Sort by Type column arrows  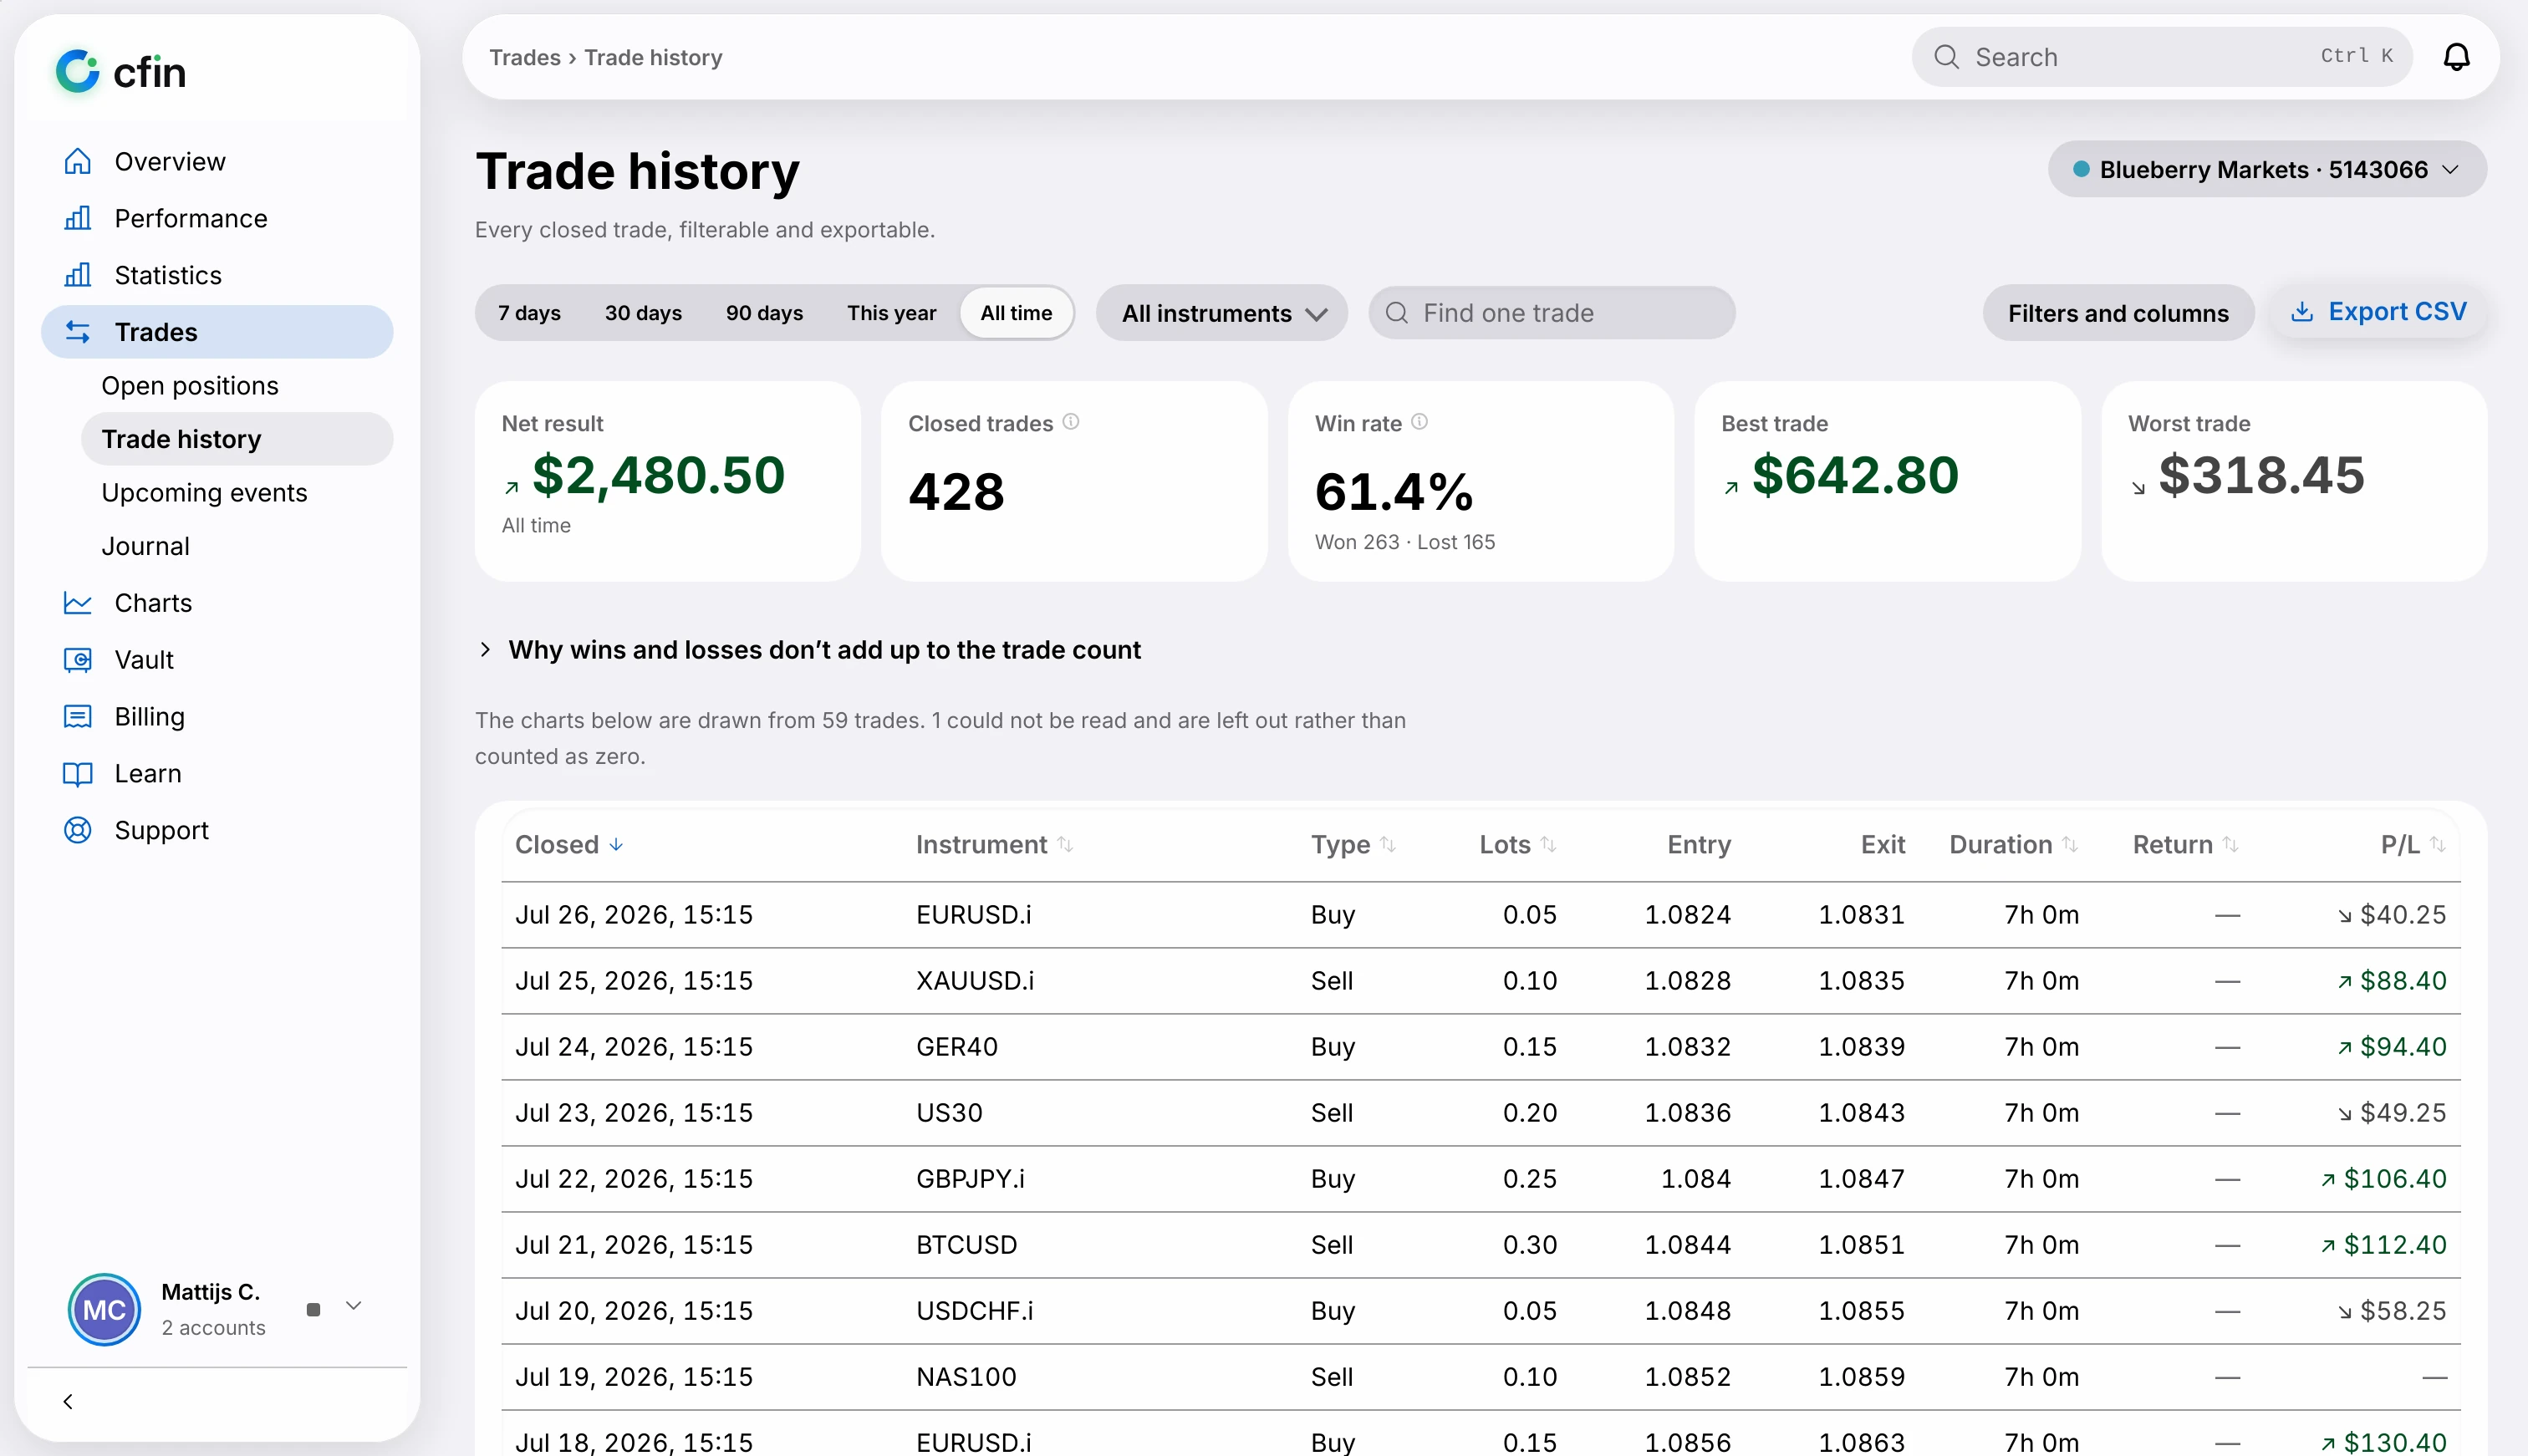click(1387, 845)
